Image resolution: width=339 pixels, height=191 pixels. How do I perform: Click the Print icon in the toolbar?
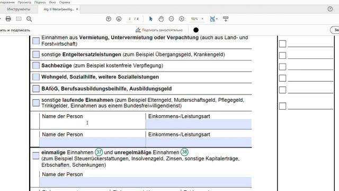8,19
